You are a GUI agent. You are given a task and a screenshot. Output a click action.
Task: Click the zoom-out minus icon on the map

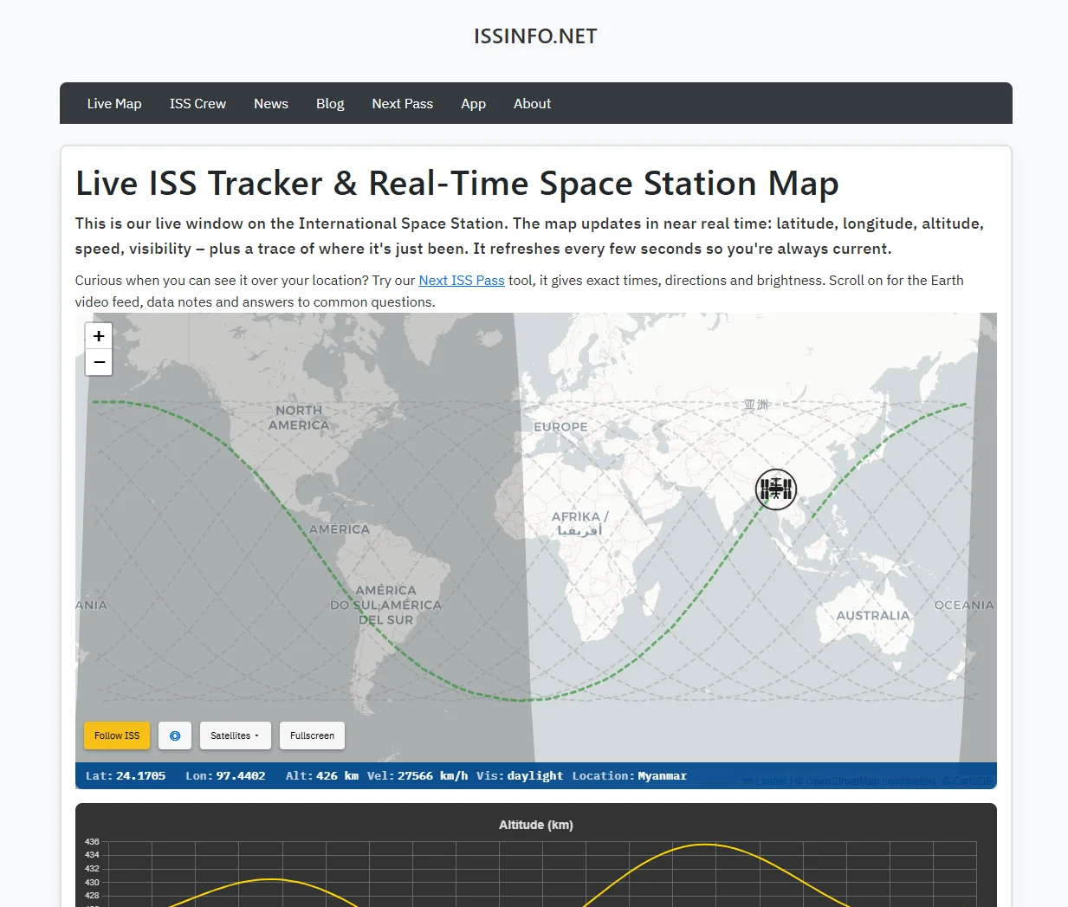pyautogui.click(x=99, y=362)
